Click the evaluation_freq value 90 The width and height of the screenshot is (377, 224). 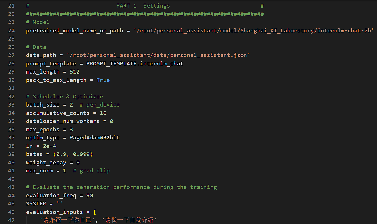tap(90, 196)
